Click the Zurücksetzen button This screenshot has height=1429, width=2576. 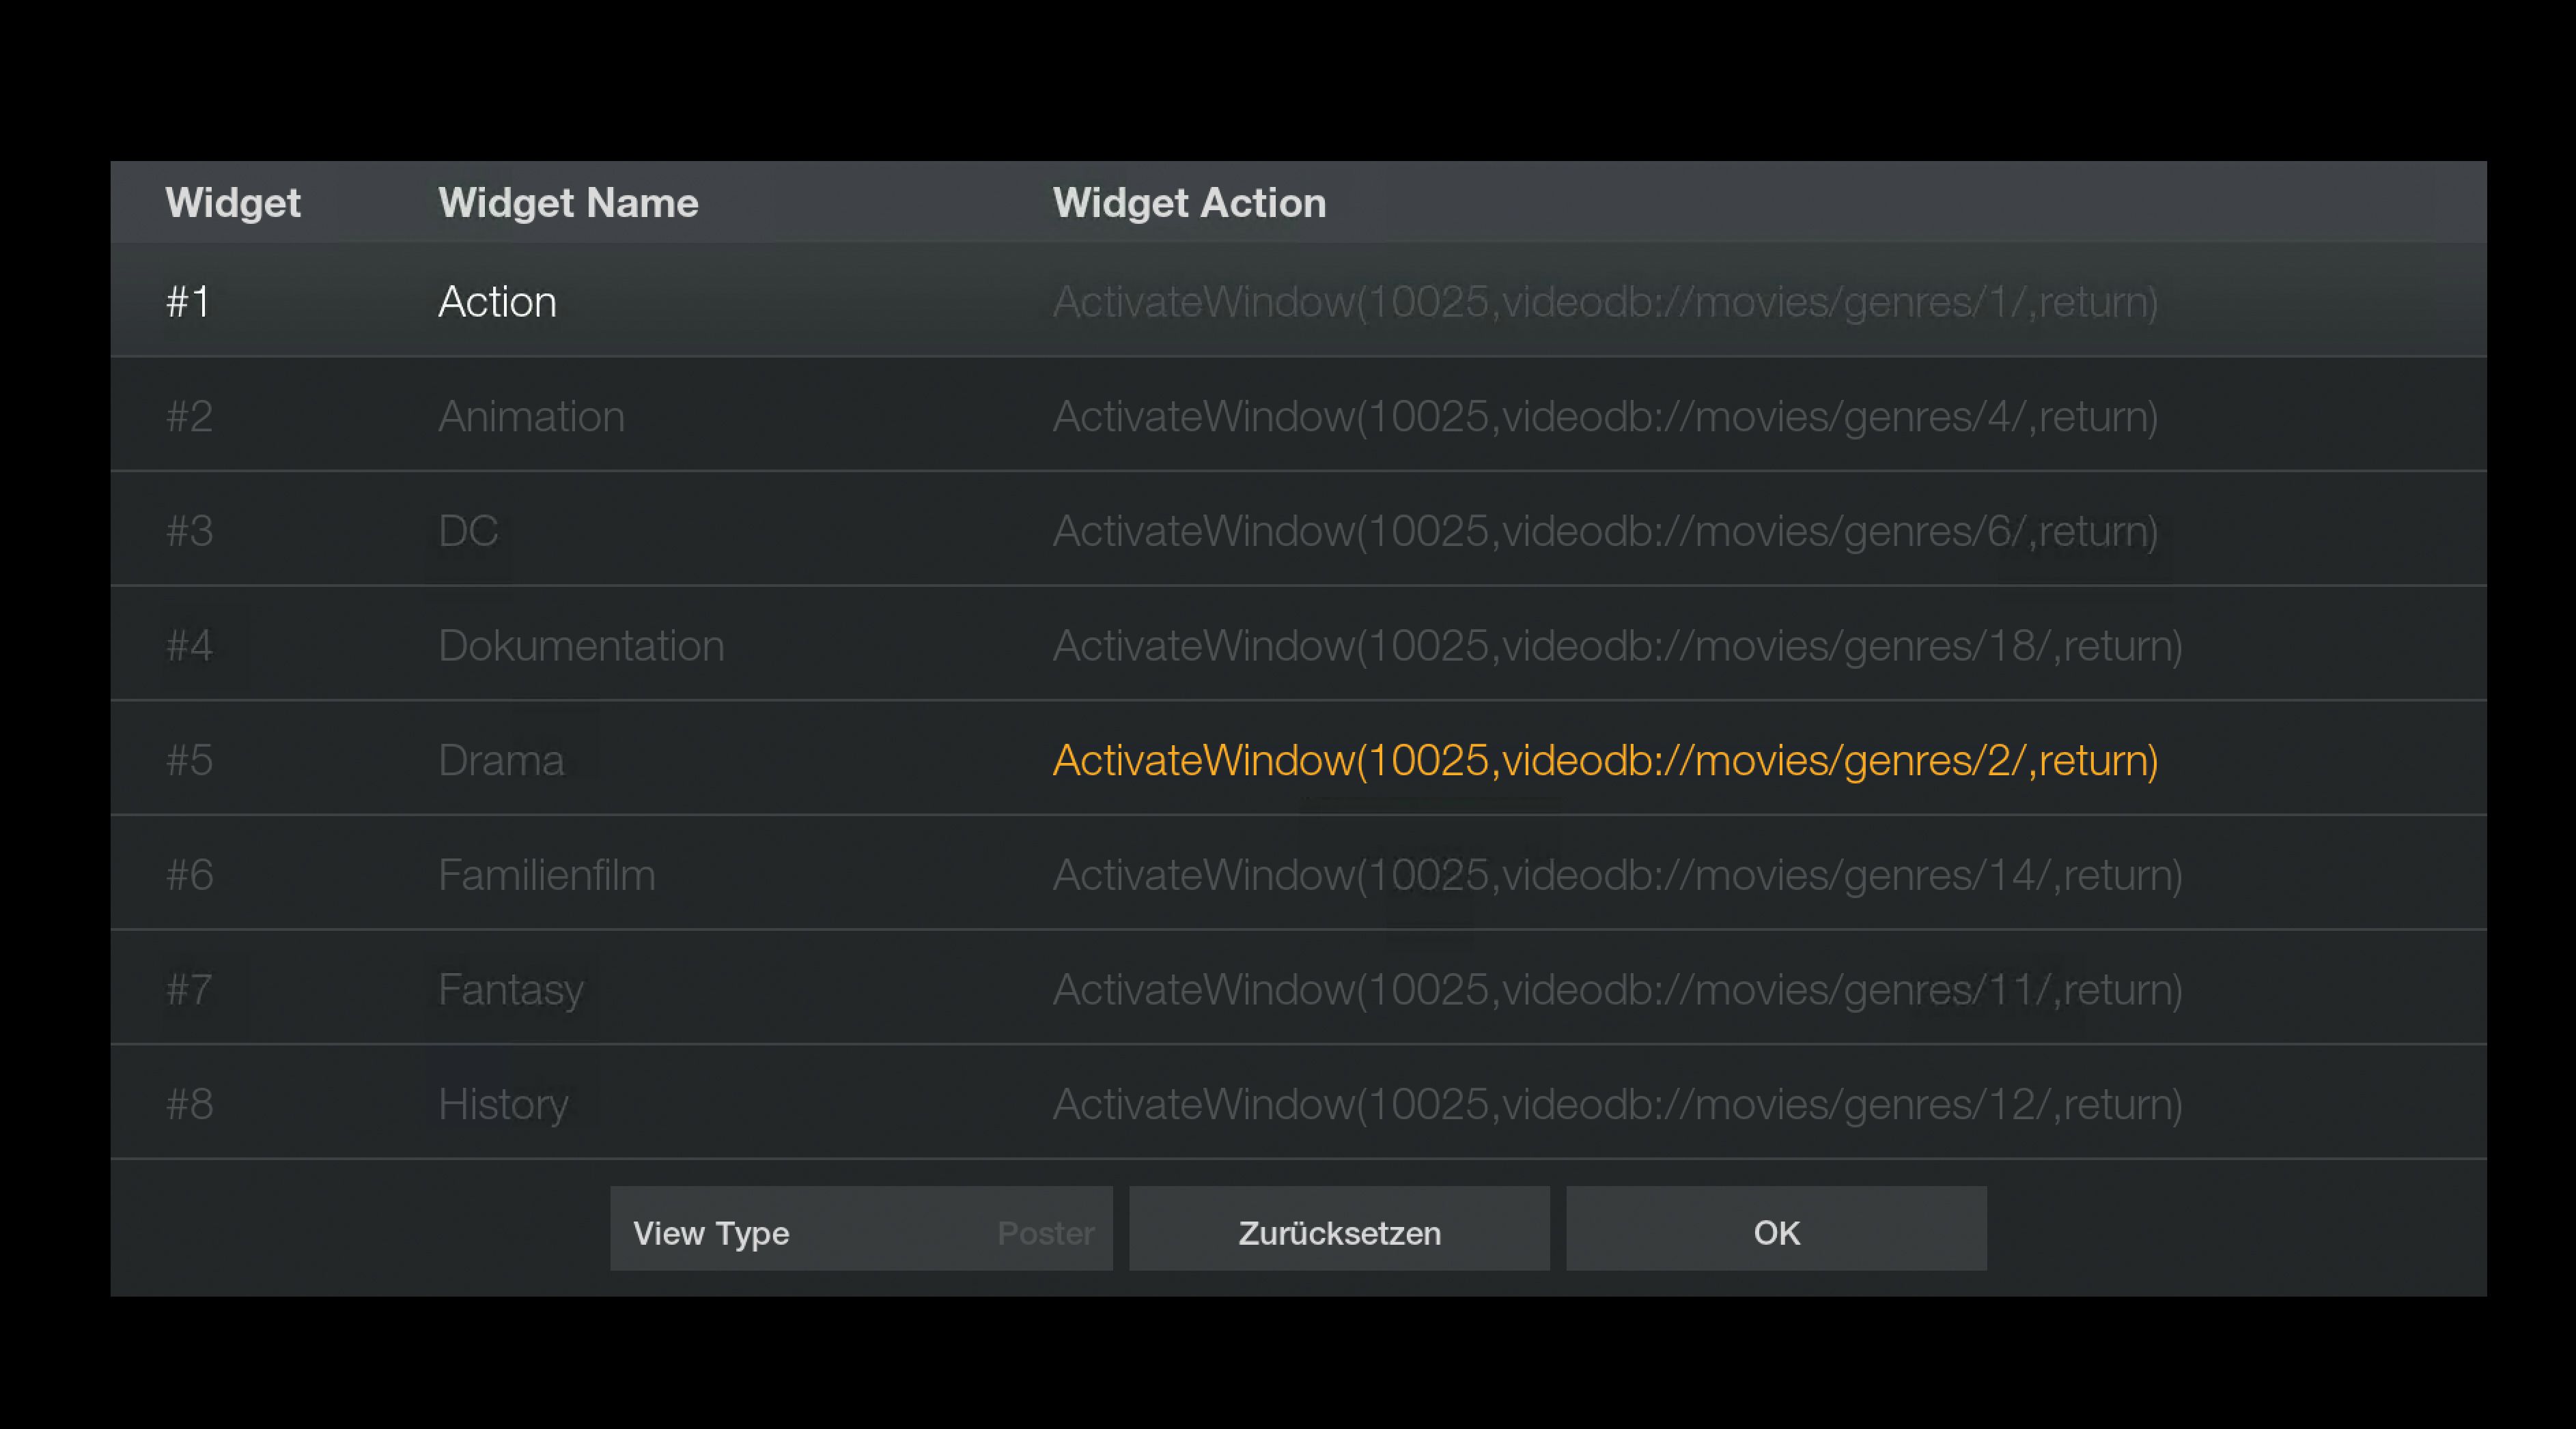[x=1339, y=1229]
